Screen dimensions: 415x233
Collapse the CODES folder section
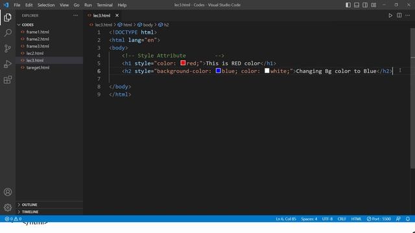(x=49, y=25)
